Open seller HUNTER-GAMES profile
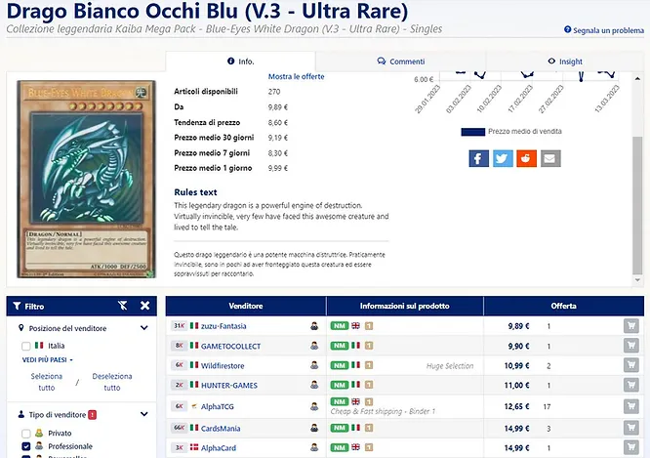This screenshot has width=650, height=458. point(228,386)
